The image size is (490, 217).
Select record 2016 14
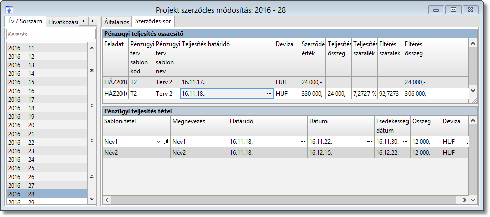[x=47, y=74]
